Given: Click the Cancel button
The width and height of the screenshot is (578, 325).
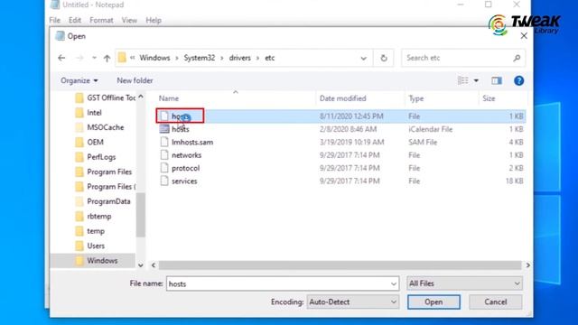Looking at the screenshot, I should pos(496,302).
